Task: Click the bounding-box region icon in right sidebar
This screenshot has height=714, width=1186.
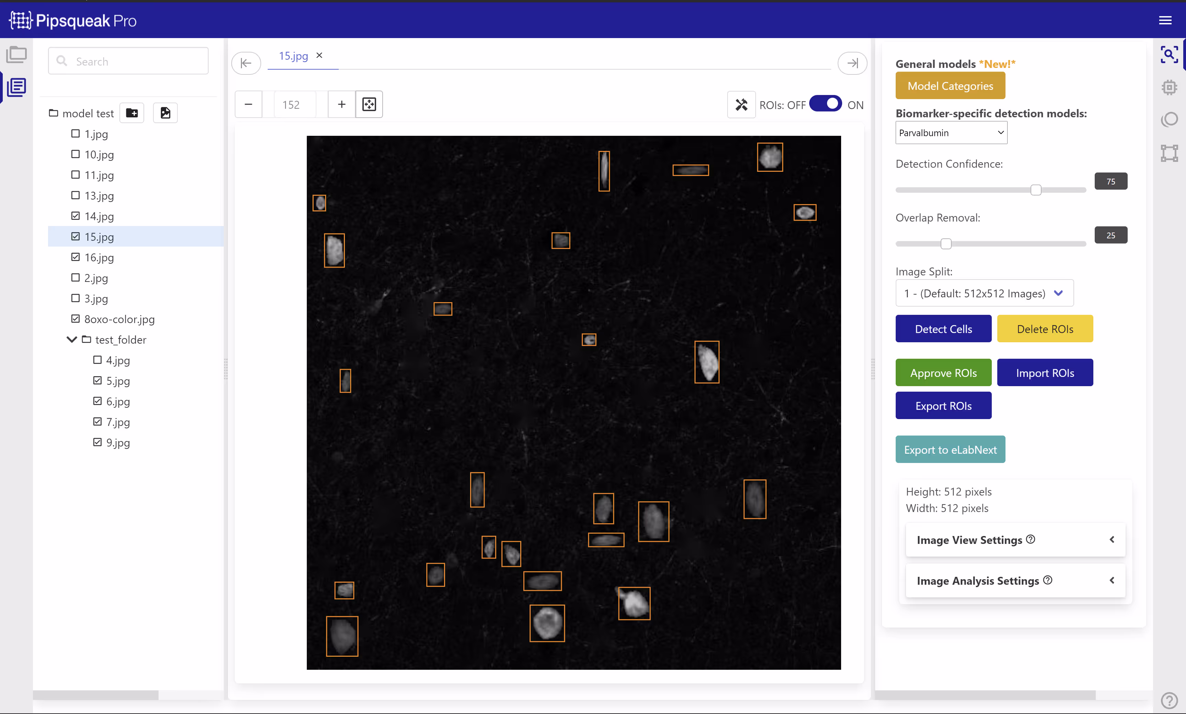Action: click(x=1169, y=154)
